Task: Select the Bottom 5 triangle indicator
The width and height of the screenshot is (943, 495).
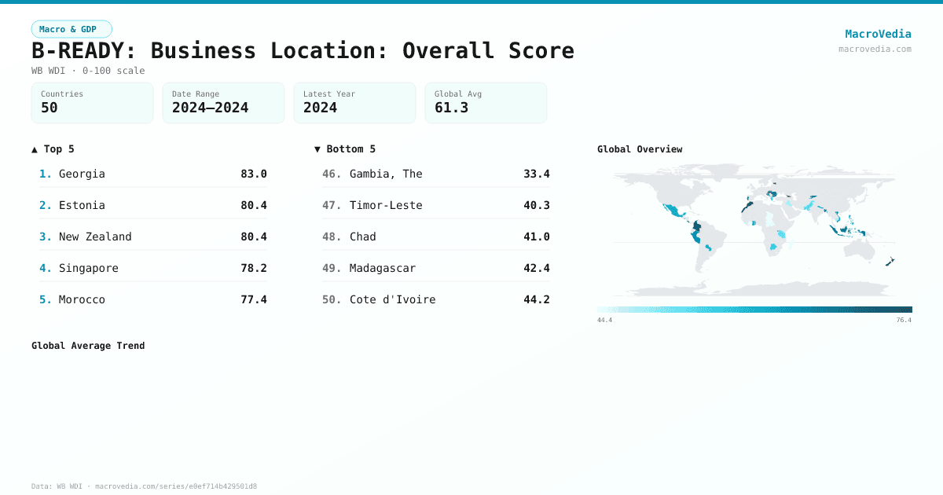Action: pos(317,148)
